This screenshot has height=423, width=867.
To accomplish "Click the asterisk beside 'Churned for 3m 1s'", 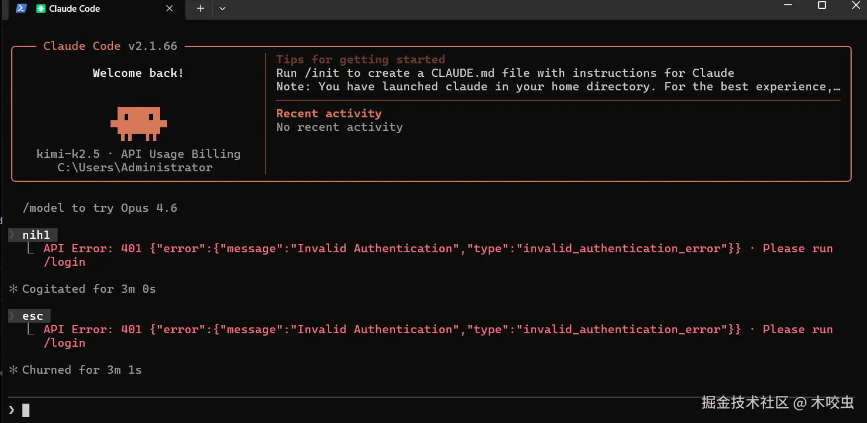I will [14, 370].
